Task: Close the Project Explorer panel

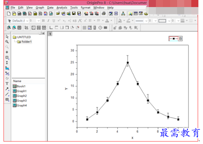Action: 43,33
